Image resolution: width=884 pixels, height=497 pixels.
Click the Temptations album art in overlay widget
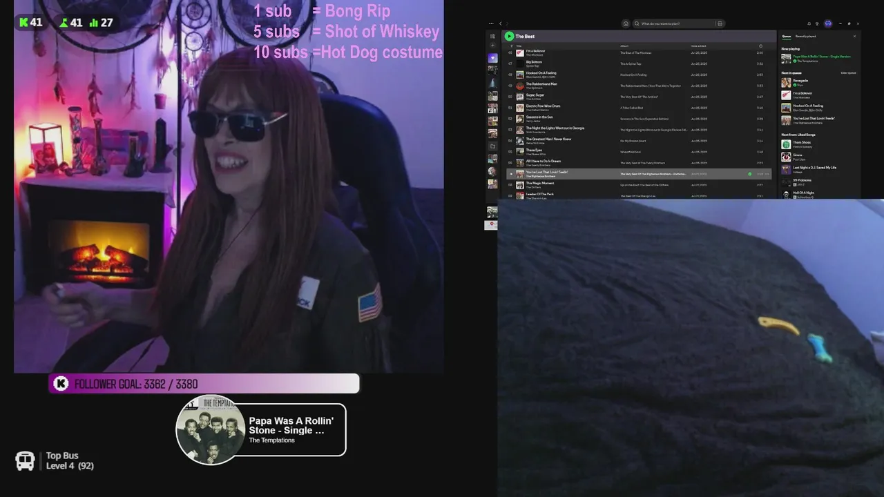click(211, 429)
